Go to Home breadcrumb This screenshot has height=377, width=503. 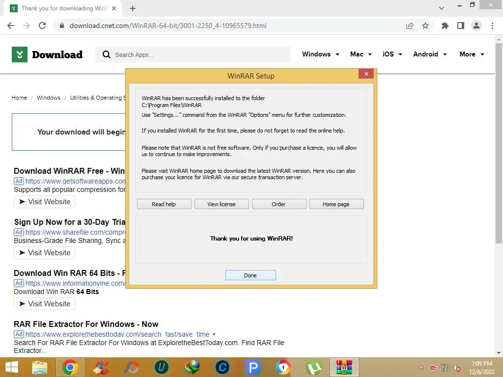click(19, 98)
